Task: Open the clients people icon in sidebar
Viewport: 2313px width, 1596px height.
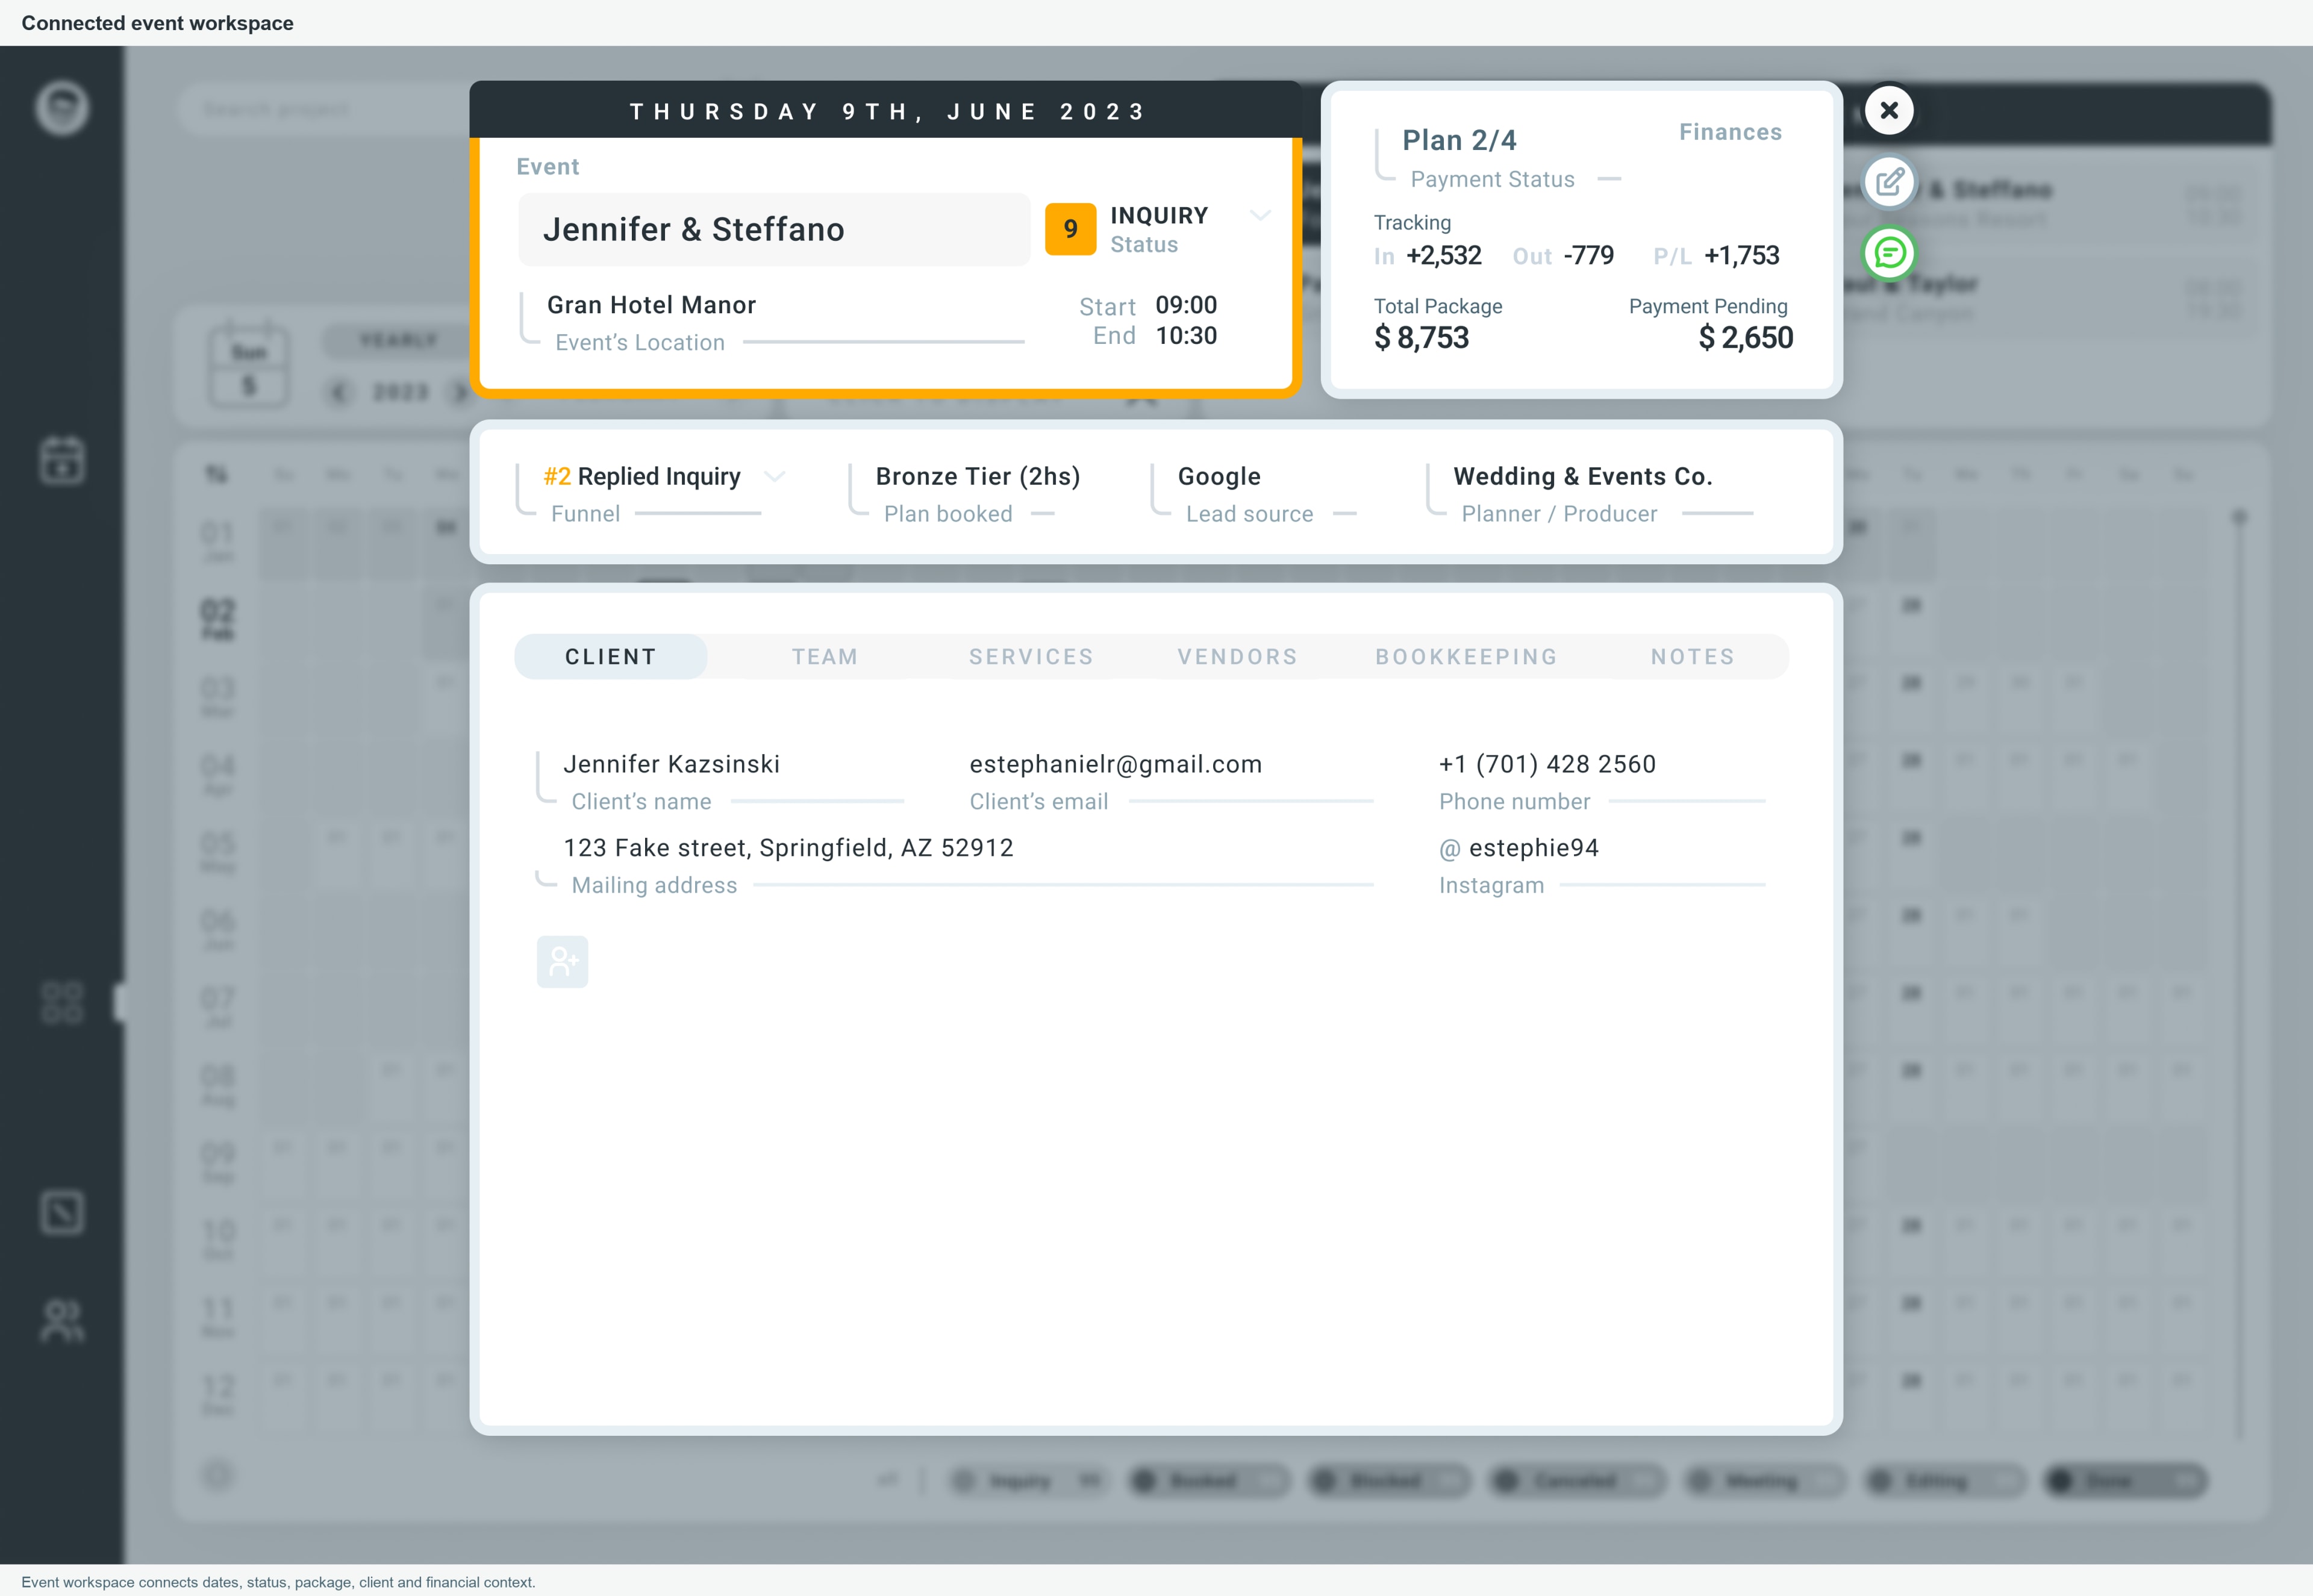Action: tap(62, 1320)
